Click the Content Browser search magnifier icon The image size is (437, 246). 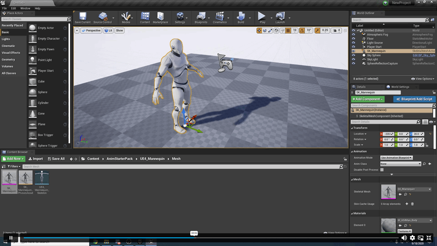coord(341,167)
